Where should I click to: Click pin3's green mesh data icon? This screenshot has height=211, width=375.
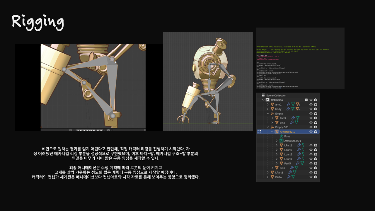coord(296,122)
